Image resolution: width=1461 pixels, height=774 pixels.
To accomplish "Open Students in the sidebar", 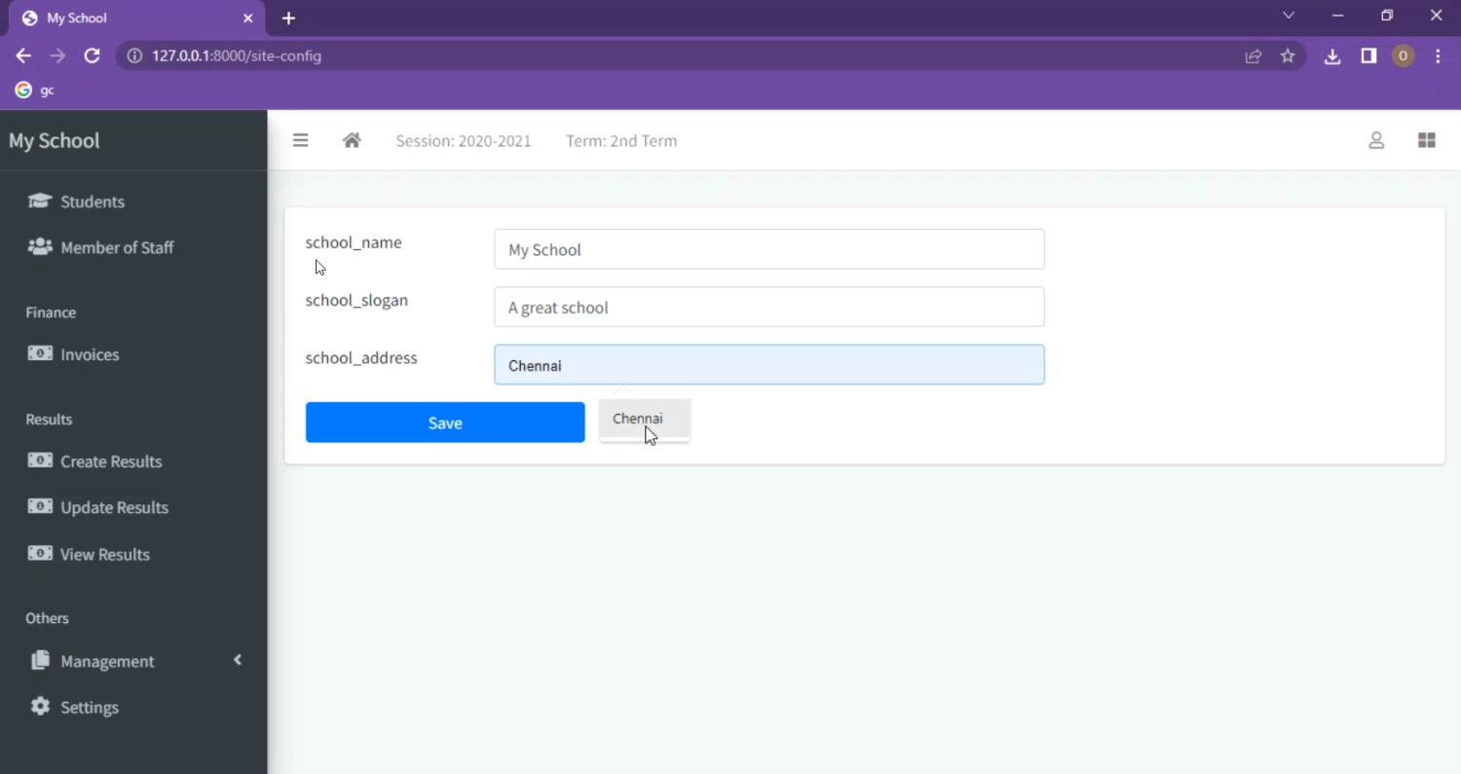I will click(93, 202).
